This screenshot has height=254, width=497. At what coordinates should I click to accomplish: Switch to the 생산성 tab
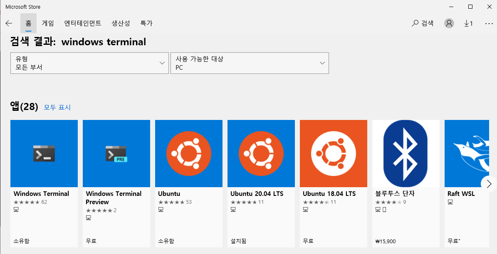pyautogui.click(x=121, y=23)
